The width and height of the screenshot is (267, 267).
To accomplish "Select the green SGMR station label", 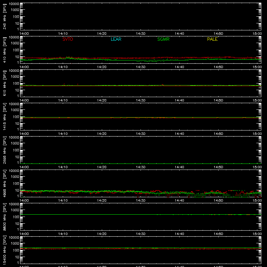I will (x=163, y=39).
